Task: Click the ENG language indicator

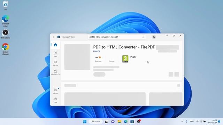Action: point(192,122)
